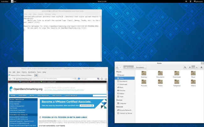Click the Firefox search magnifier icon
This screenshot has height=127, width=204.
(98, 79)
